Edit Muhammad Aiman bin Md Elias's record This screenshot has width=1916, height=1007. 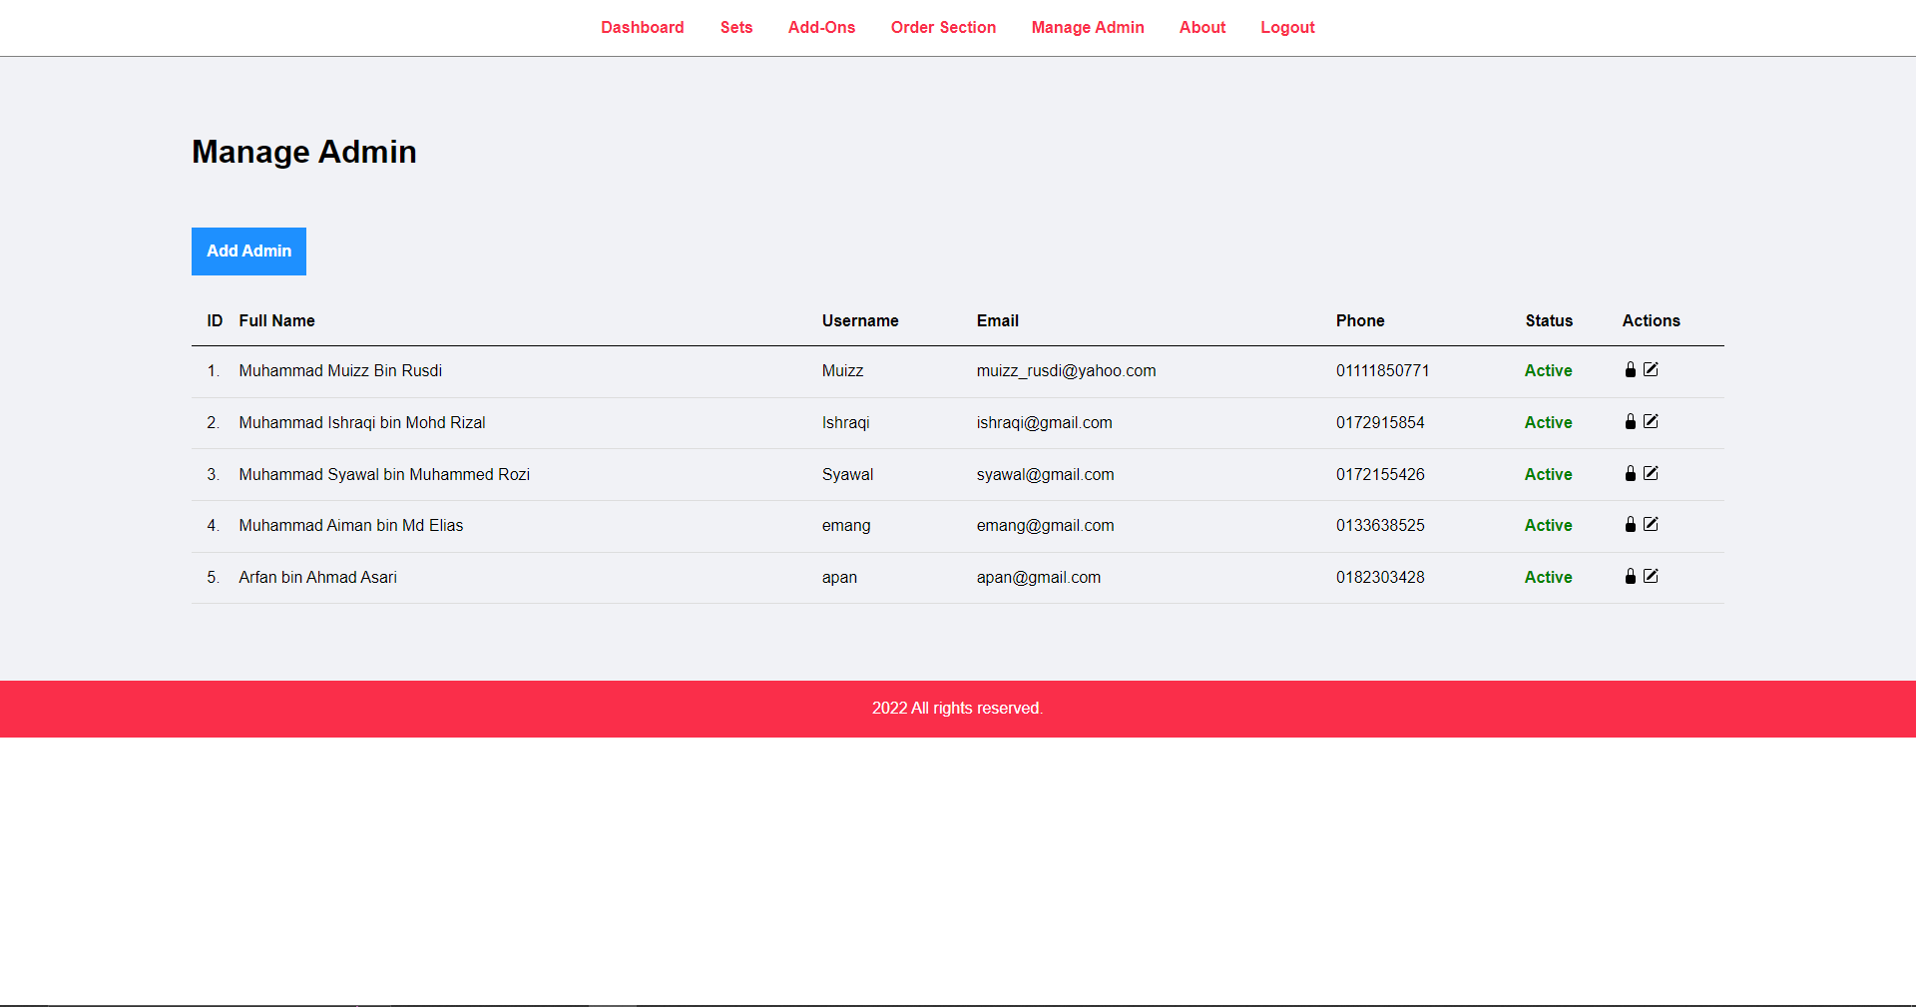1652,524
